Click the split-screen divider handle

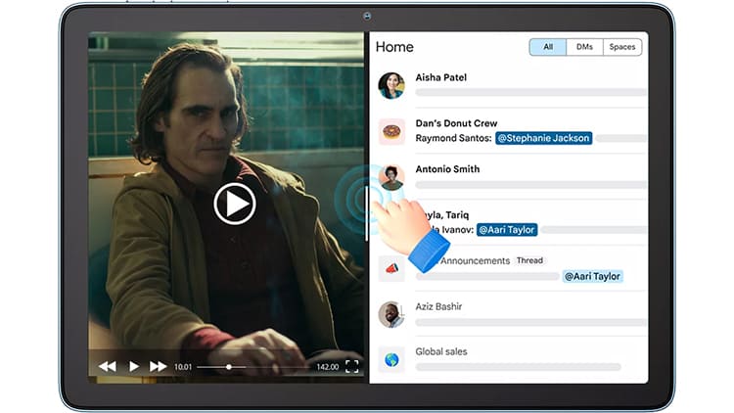pyautogui.click(x=368, y=212)
